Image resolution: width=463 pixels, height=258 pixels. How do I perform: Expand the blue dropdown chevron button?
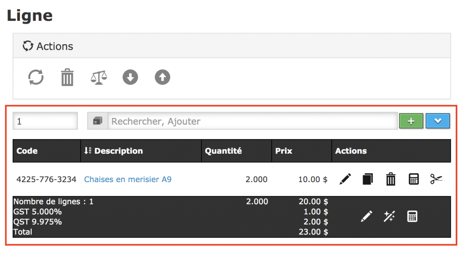[x=437, y=121]
